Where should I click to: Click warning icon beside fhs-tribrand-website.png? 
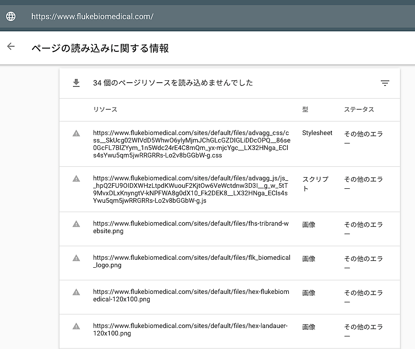(x=76, y=224)
